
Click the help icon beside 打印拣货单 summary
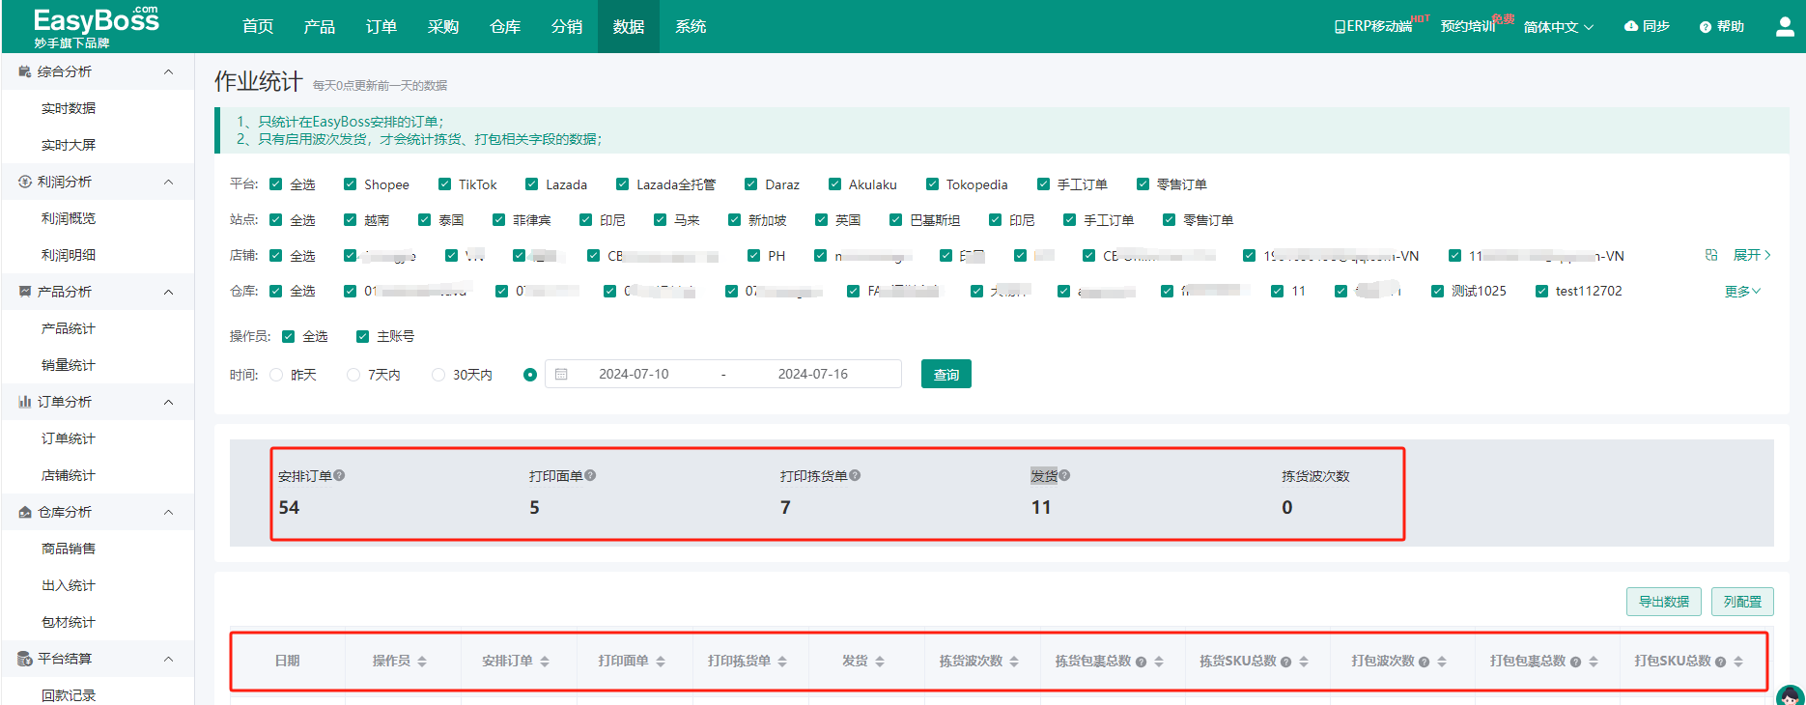855,475
